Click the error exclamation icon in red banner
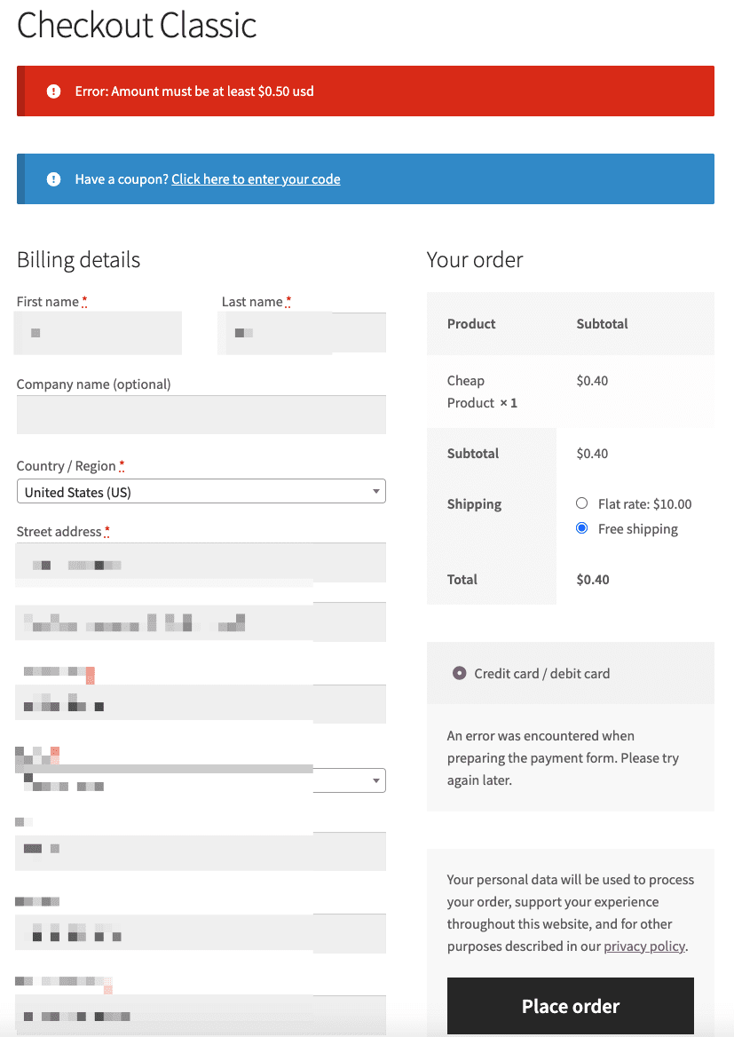This screenshot has height=1037, width=734. [x=53, y=90]
